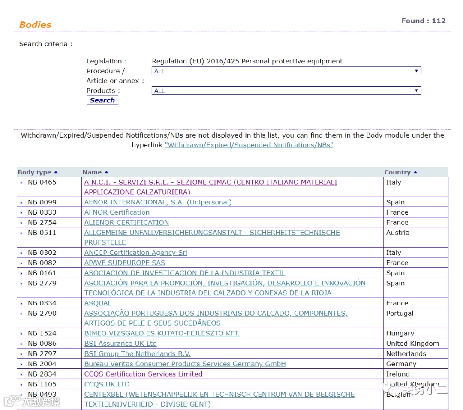Open the Withdrawn/Expired/Suspended Notifications/NBs link
This screenshot has height=410, width=463.
pos(249,145)
